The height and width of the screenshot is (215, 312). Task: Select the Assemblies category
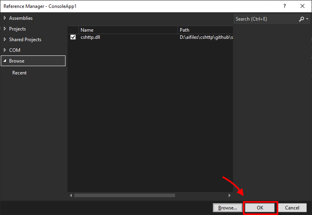21,18
